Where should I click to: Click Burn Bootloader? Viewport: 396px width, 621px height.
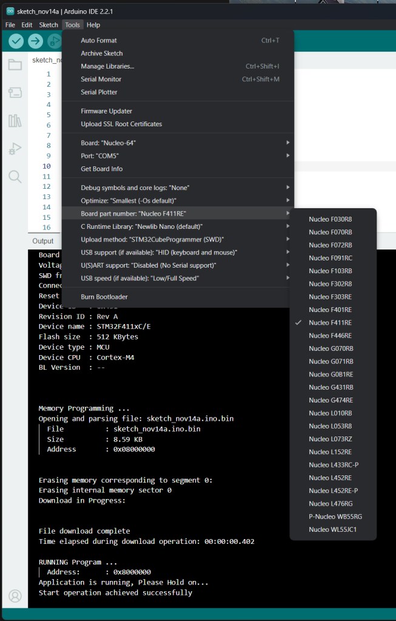(x=104, y=297)
